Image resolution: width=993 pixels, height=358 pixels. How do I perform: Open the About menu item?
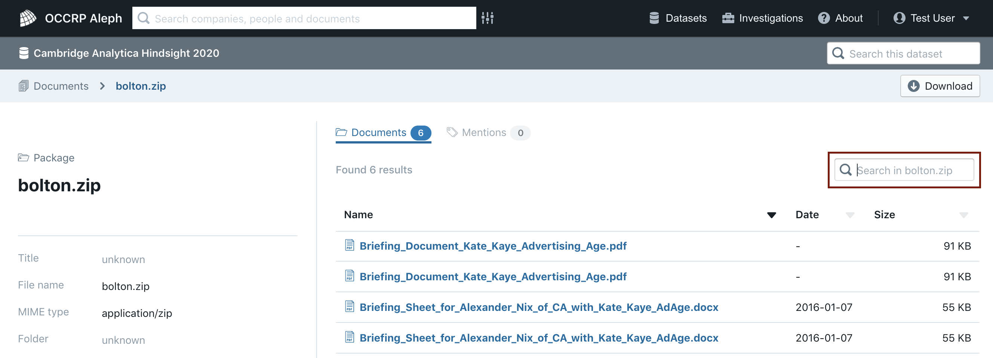[840, 18]
